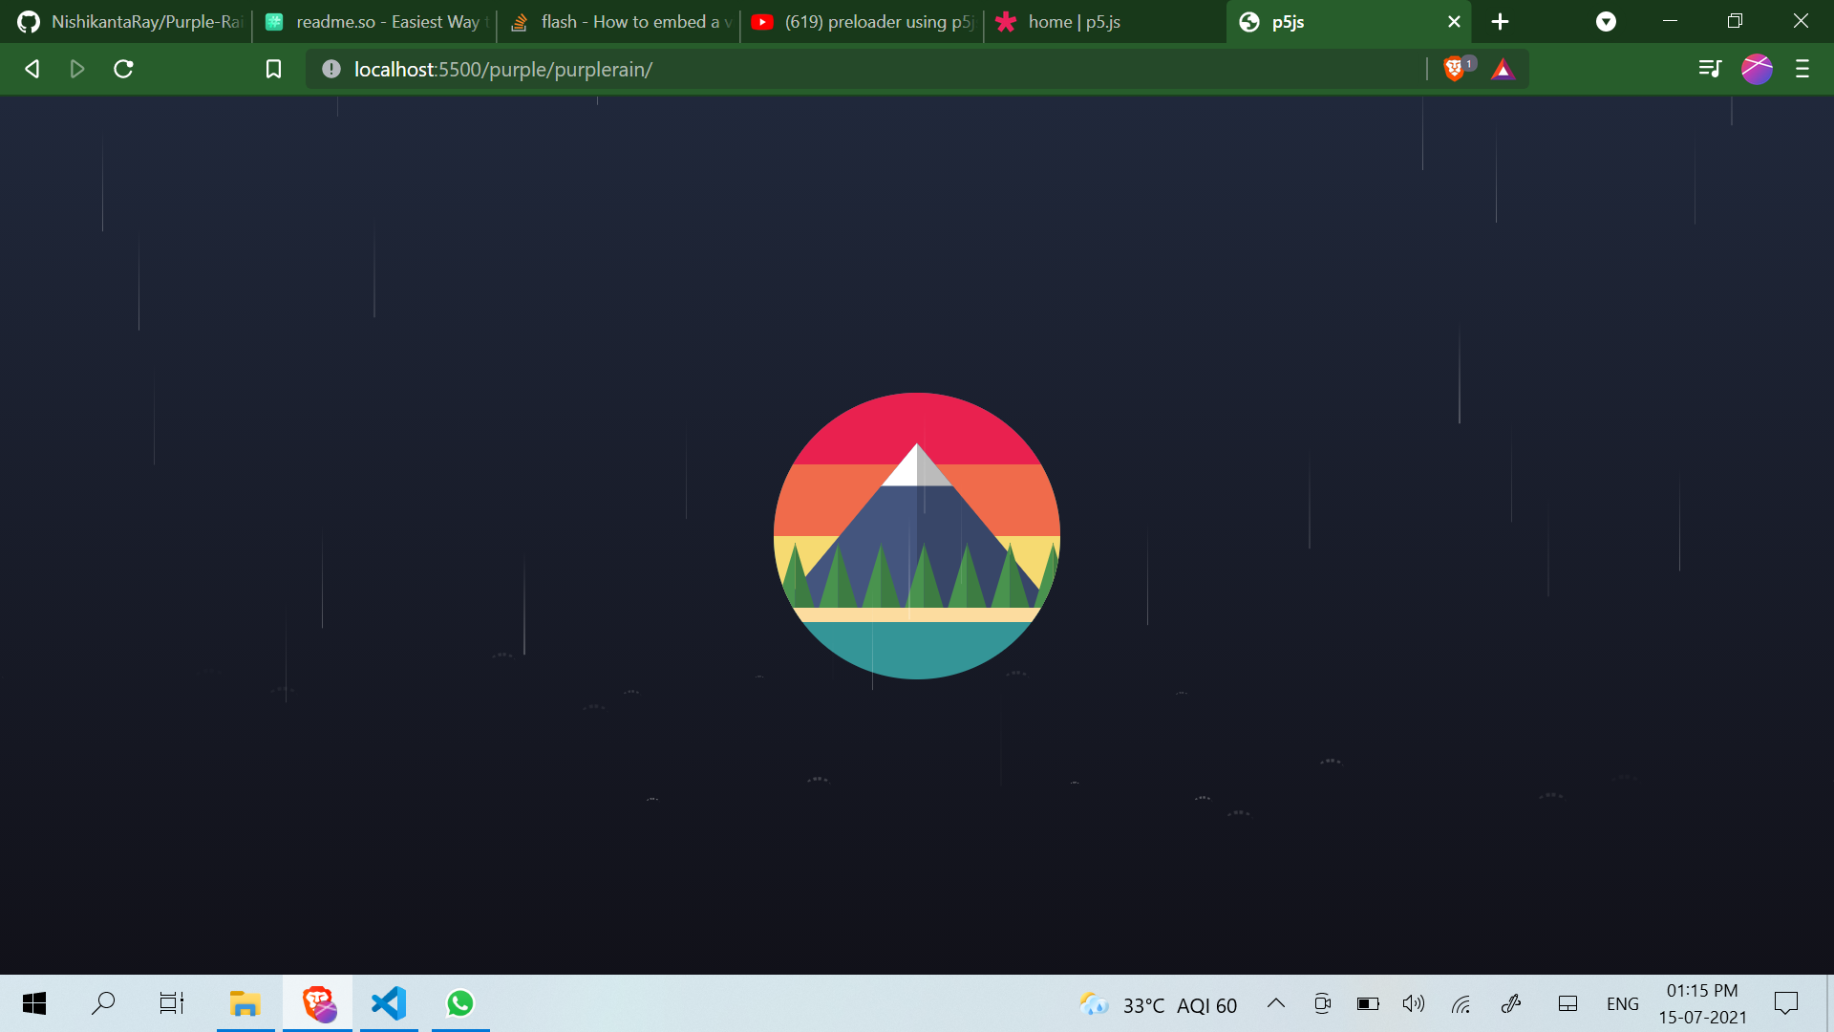The height and width of the screenshot is (1032, 1834).
Task: Click the media playlist control icon
Action: pyautogui.click(x=1710, y=69)
